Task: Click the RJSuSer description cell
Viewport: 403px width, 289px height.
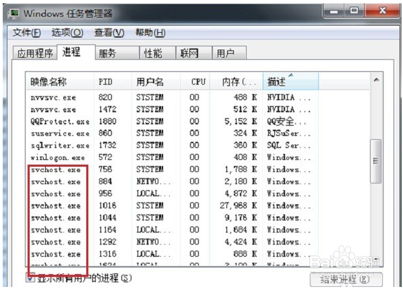Action: pyautogui.click(x=288, y=133)
